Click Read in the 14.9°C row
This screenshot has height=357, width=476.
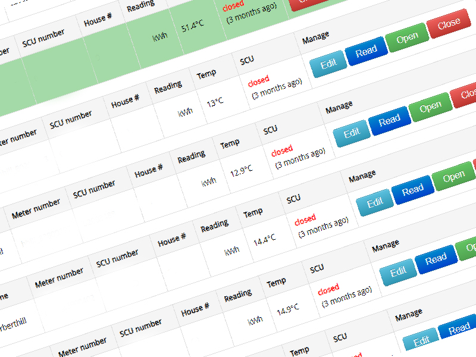[x=436, y=259]
